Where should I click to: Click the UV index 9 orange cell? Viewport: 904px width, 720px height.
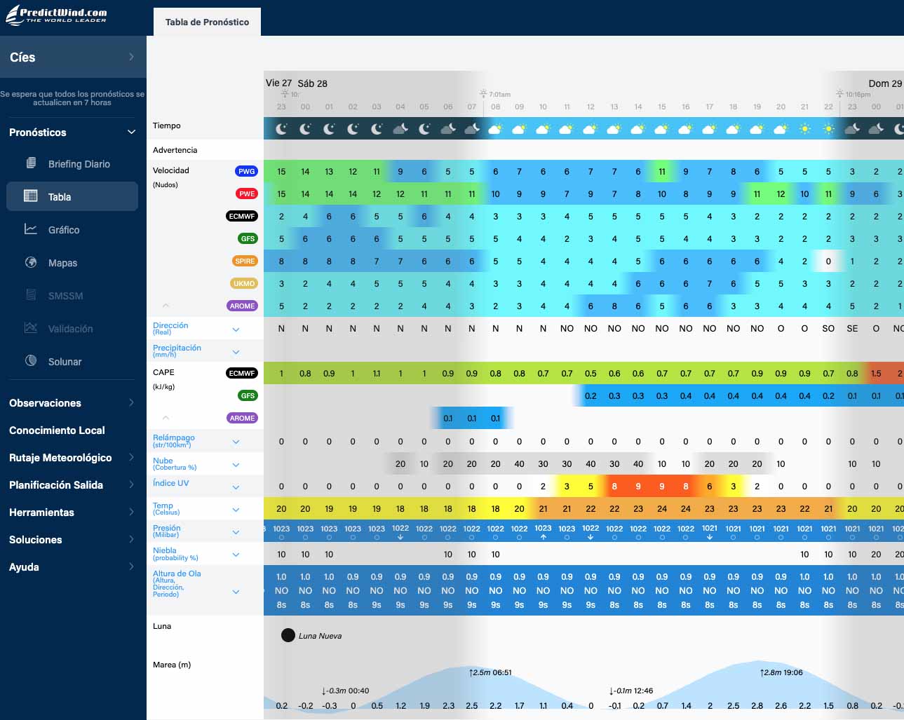(638, 486)
